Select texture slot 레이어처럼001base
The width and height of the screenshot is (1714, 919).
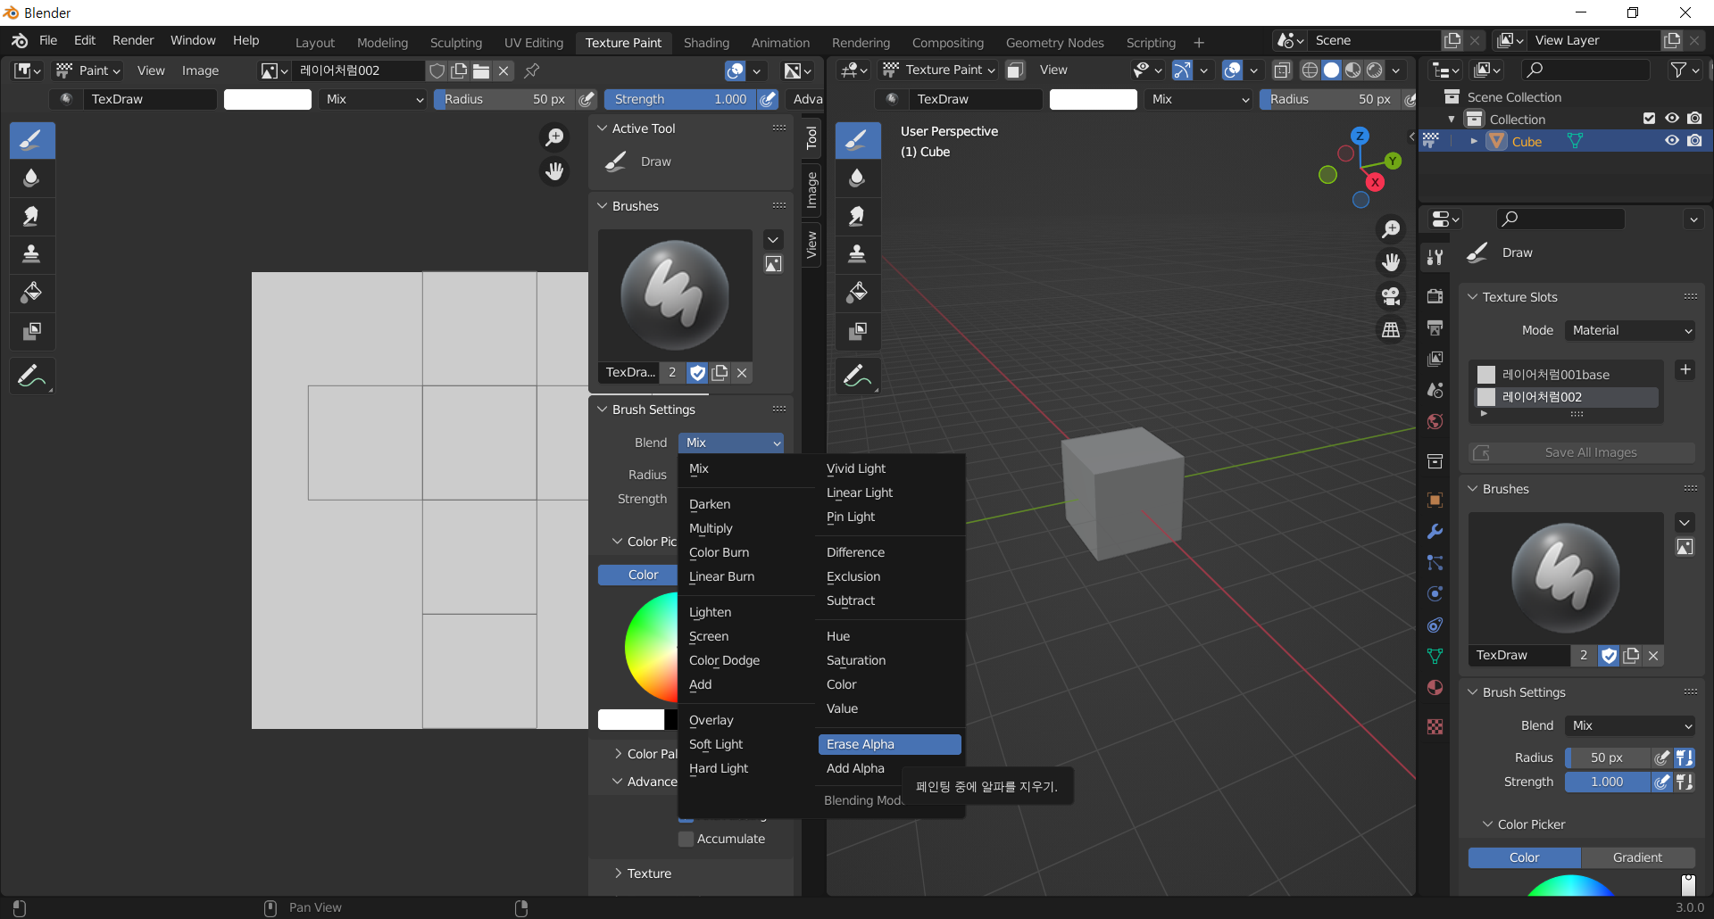point(1566,375)
